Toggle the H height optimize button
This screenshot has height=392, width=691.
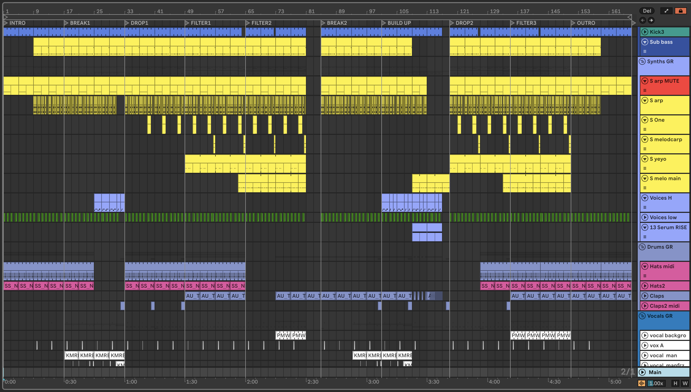coord(675,383)
